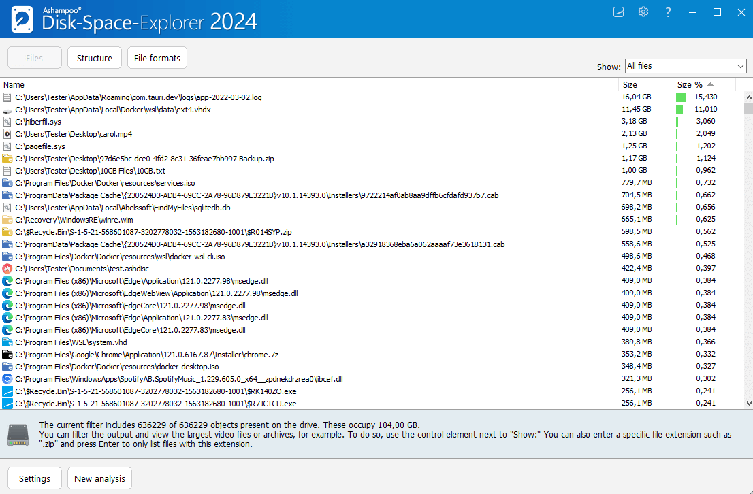Switch to the Structure tab
This screenshot has width=753, height=494.
[95, 58]
